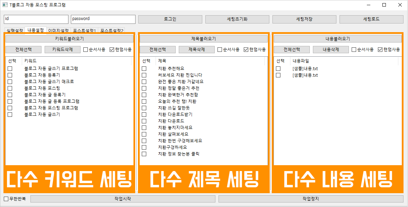
Task: Open the 이미지설정 tab
Action: (x=58, y=31)
